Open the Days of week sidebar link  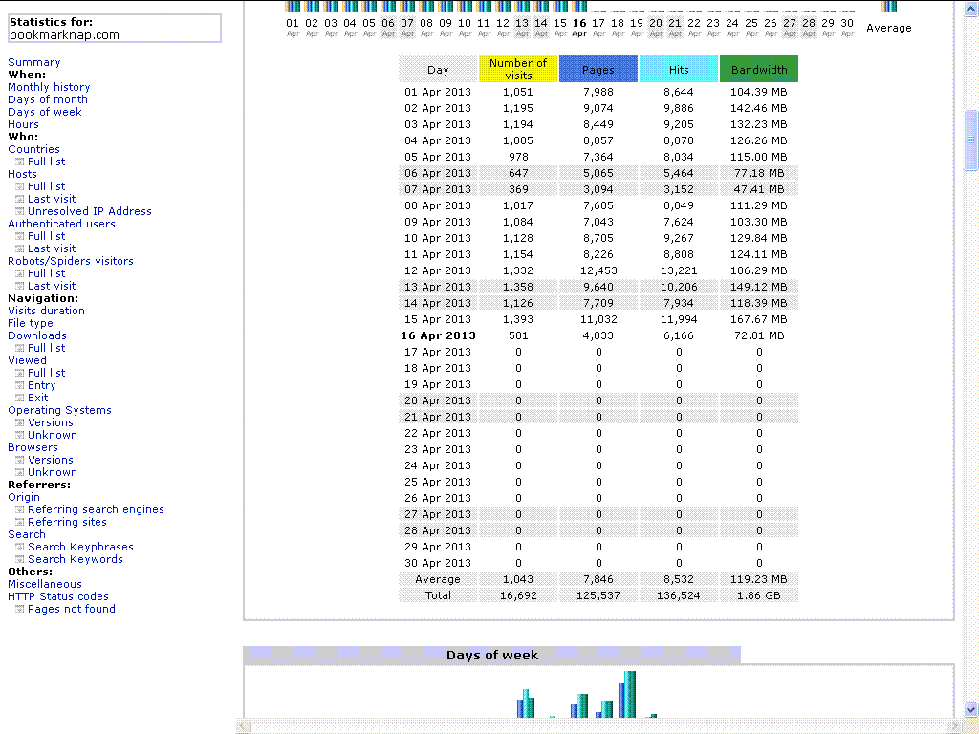[44, 113]
